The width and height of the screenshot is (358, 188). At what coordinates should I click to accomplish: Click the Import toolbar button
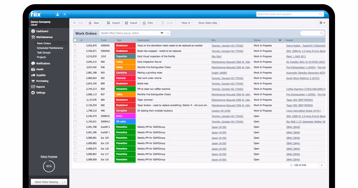click(113, 23)
